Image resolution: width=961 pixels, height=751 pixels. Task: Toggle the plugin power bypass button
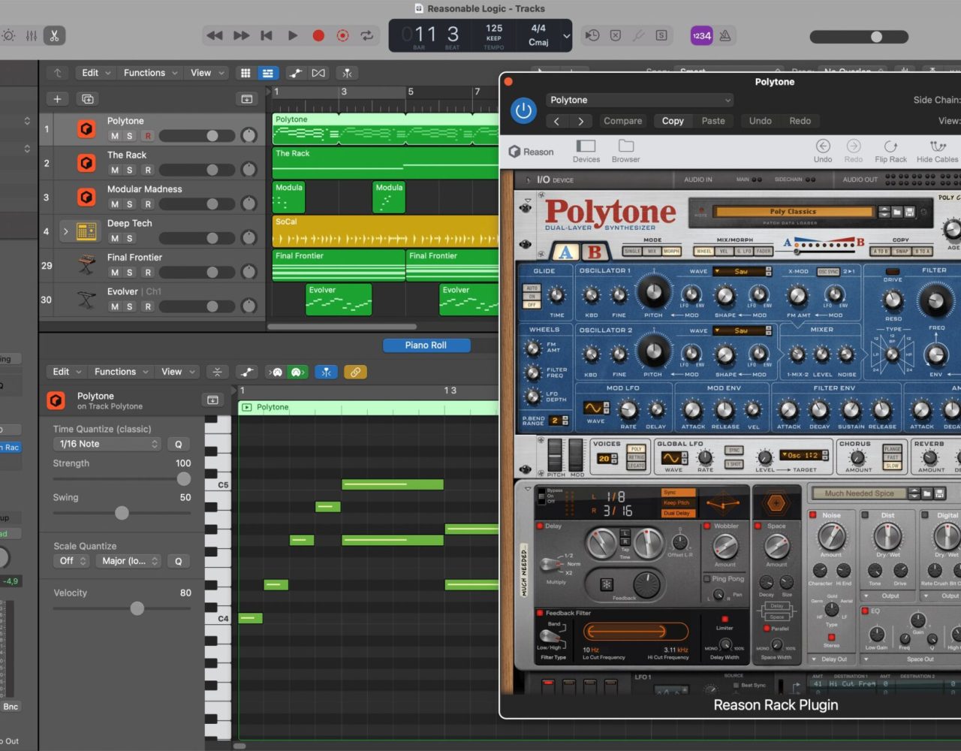(523, 111)
